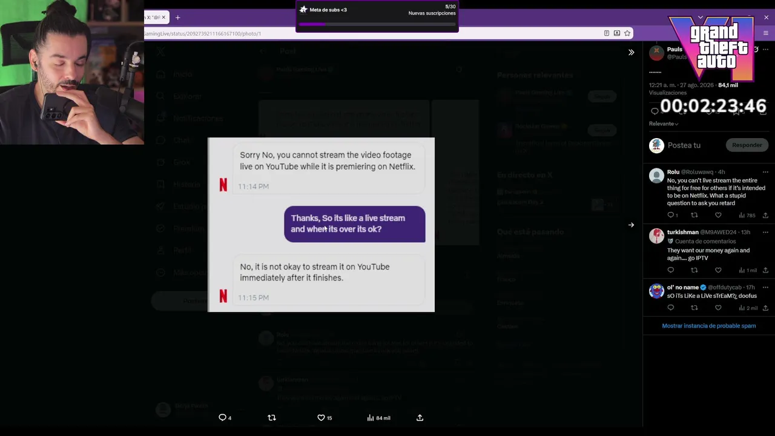Screen dimensions: 775x436
Task: Reply to turkishman's comment
Action: coord(671,270)
